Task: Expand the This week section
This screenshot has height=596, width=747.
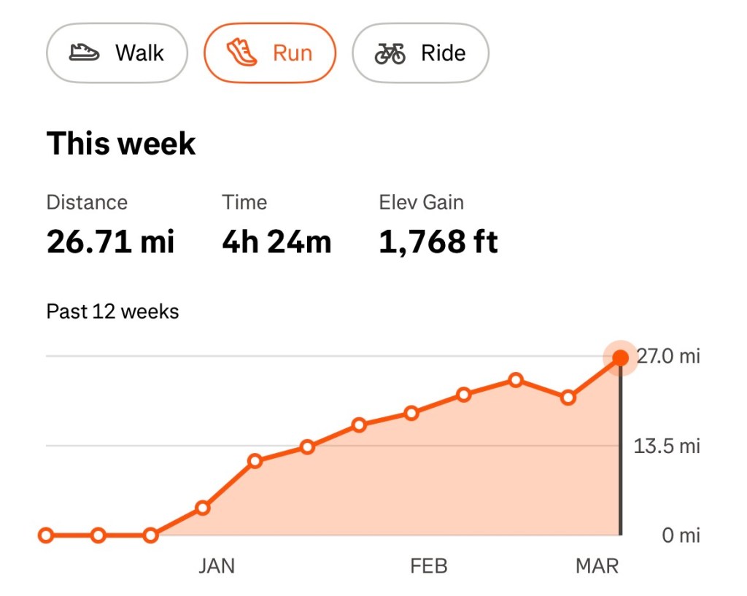Action: point(121,143)
